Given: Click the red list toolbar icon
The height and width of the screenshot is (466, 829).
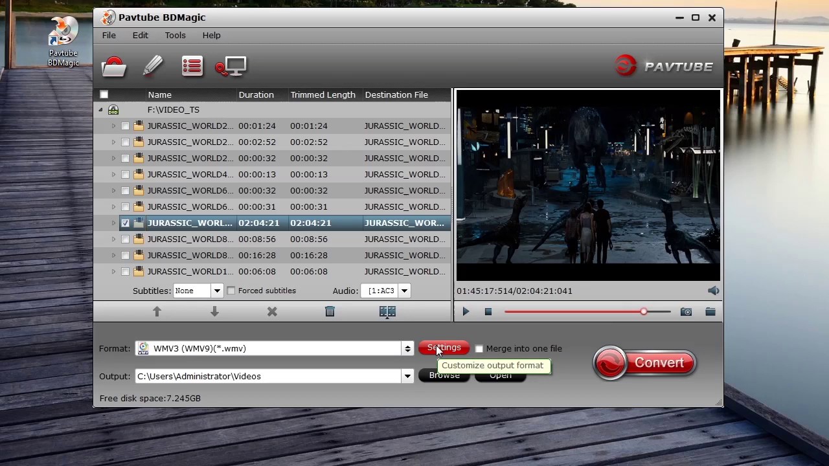Looking at the screenshot, I should (x=192, y=66).
